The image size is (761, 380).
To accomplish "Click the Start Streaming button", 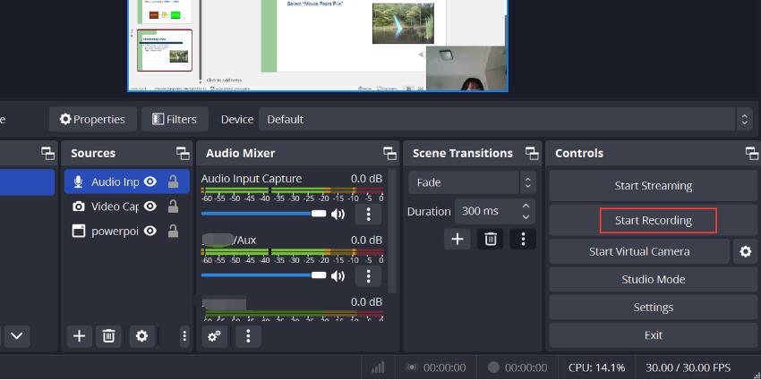I will tap(653, 186).
